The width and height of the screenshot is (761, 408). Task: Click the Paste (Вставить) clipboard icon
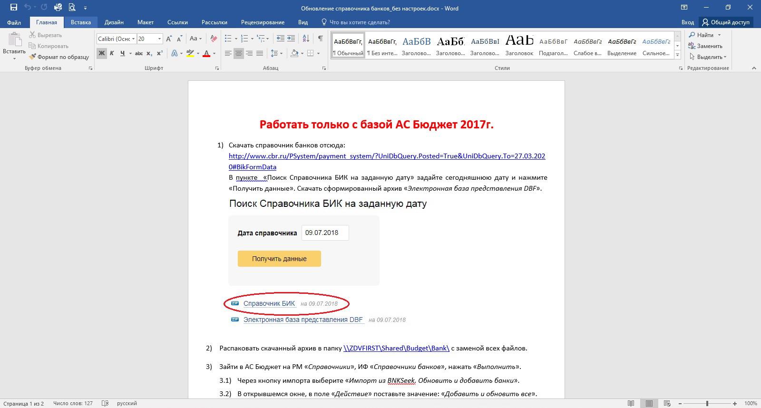click(x=14, y=39)
